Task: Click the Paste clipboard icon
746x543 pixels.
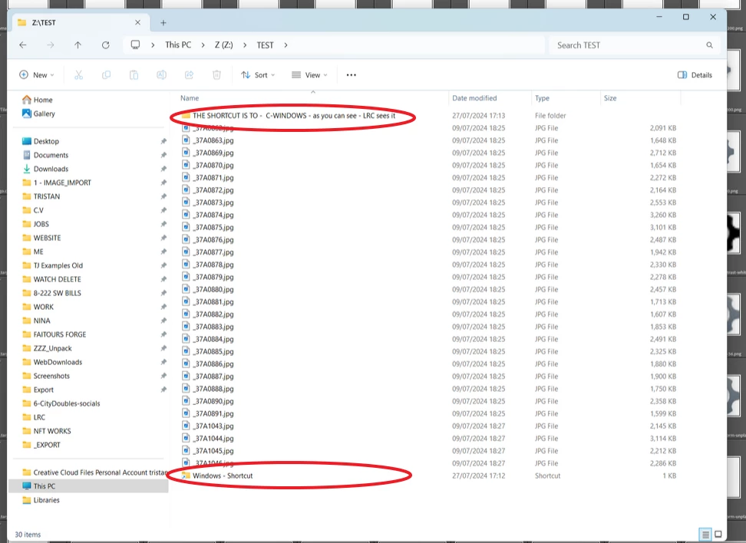Action: (134, 74)
